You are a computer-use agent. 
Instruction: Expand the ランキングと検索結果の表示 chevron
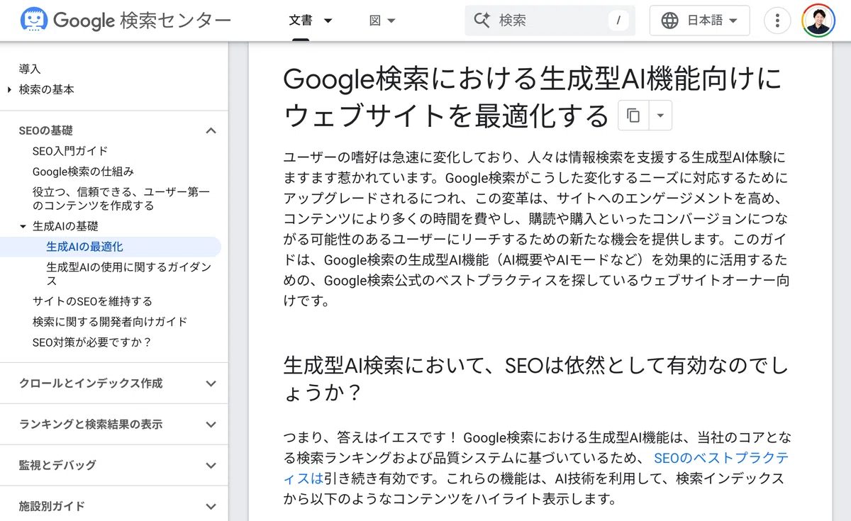211,425
